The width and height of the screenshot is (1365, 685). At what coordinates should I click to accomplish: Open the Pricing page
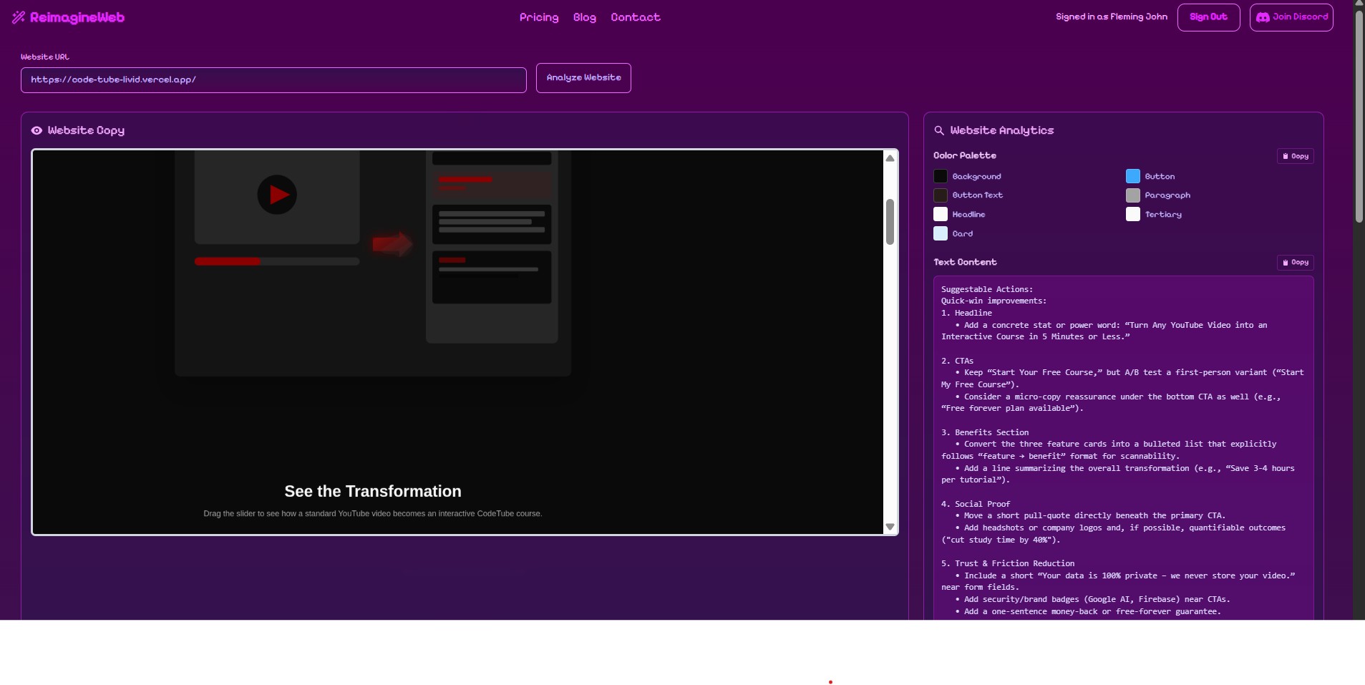coord(539,17)
